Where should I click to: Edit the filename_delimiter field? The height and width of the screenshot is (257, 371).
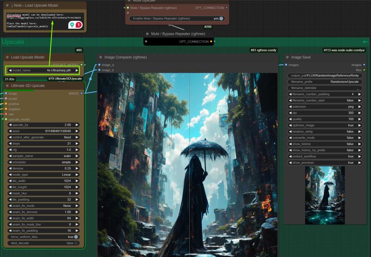tap(325, 88)
